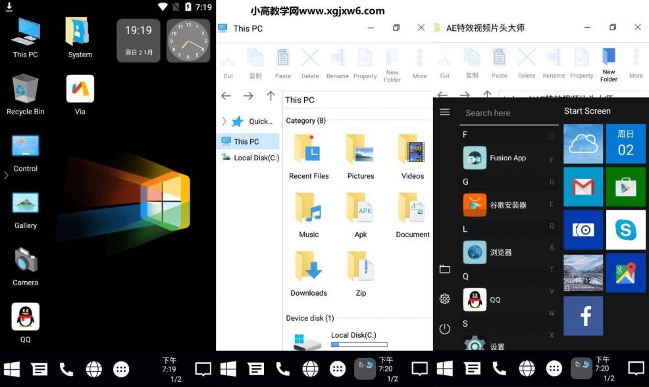The width and height of the screenshot is (649, 387).
Task: Open the hamburger menu in the app drawer
Action: 444,112
